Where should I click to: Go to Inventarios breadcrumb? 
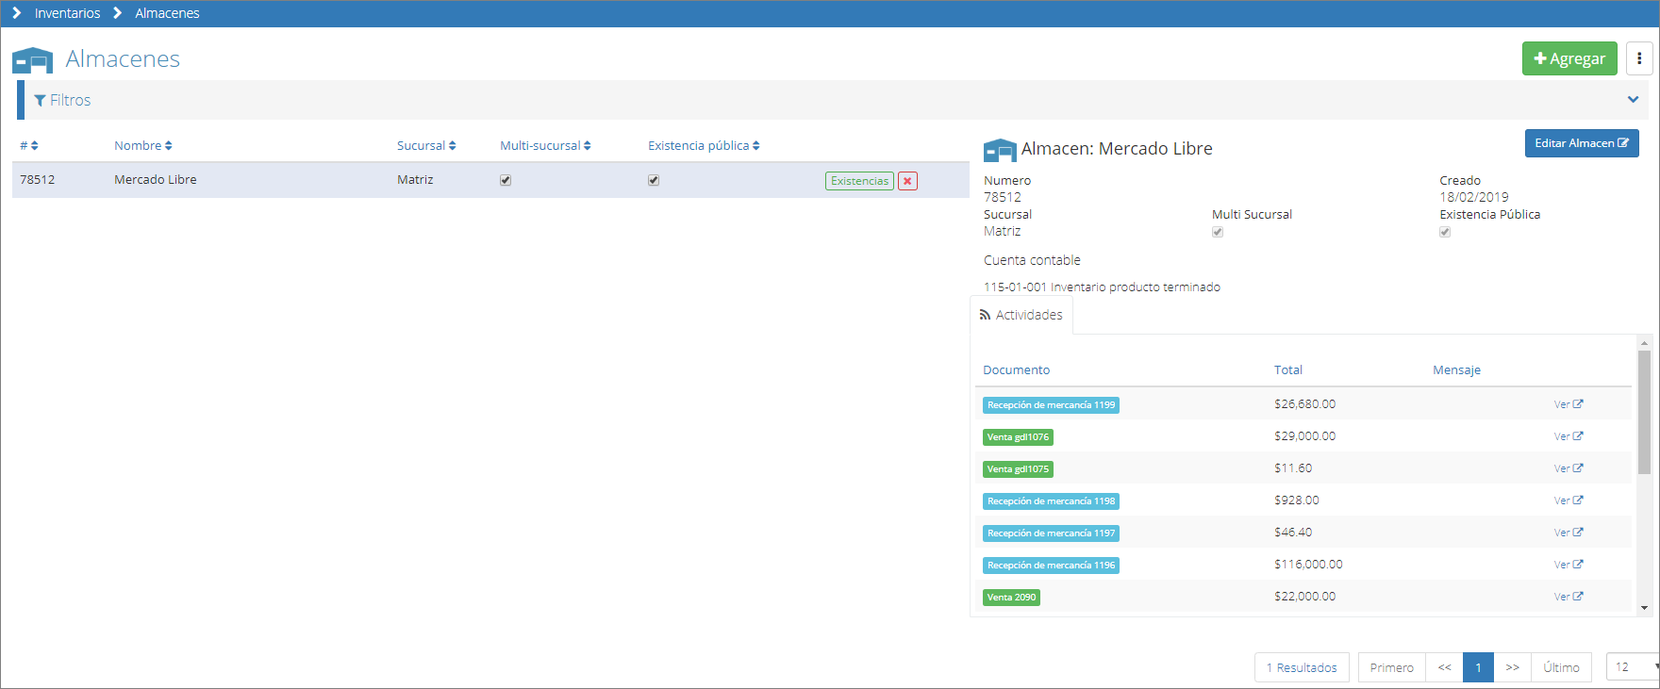click(67, 13)
